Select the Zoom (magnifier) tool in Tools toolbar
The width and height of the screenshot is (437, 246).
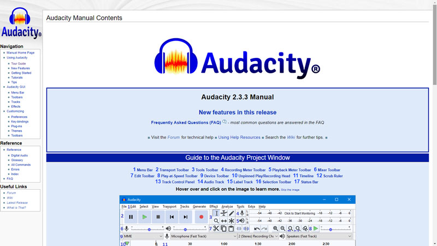tap(216, 221)
